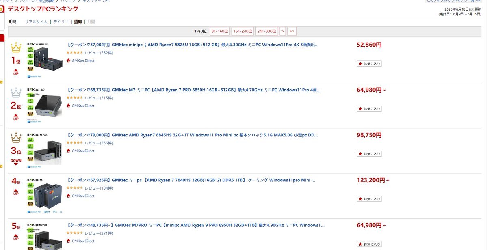The image size is (487, 250).
Task: Click the GMKtecDirect shop name in the rank 4 row
Action: (83, 196)
